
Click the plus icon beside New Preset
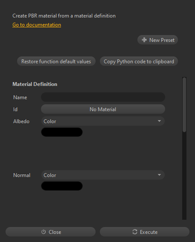(144, 40)
